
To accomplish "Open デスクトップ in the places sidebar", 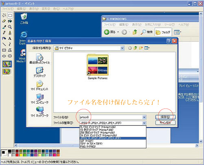I will point(39,72).
